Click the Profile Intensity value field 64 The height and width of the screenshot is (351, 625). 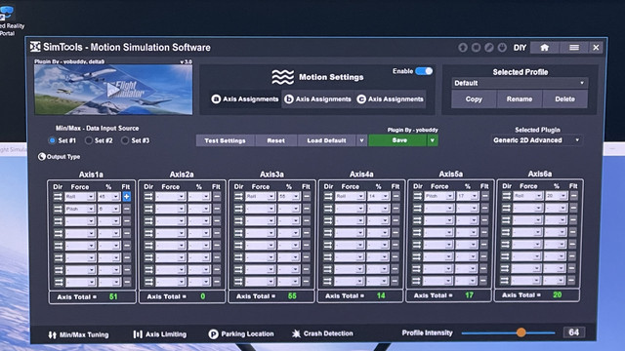tap(574, 332)
